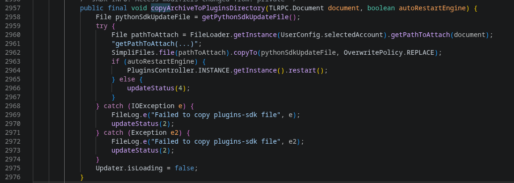Viewport: 514px width, 183px height.
Task: Click the copyArchiveToPluginsDirectory method name
Action: (x=208, y=8)
